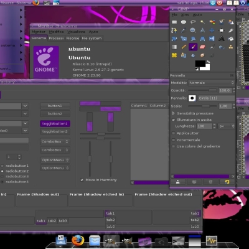Viewport: 249px width, 249px height.
Task: Open the ComboBox directly below togglebutton2
Action: (55, 142)
